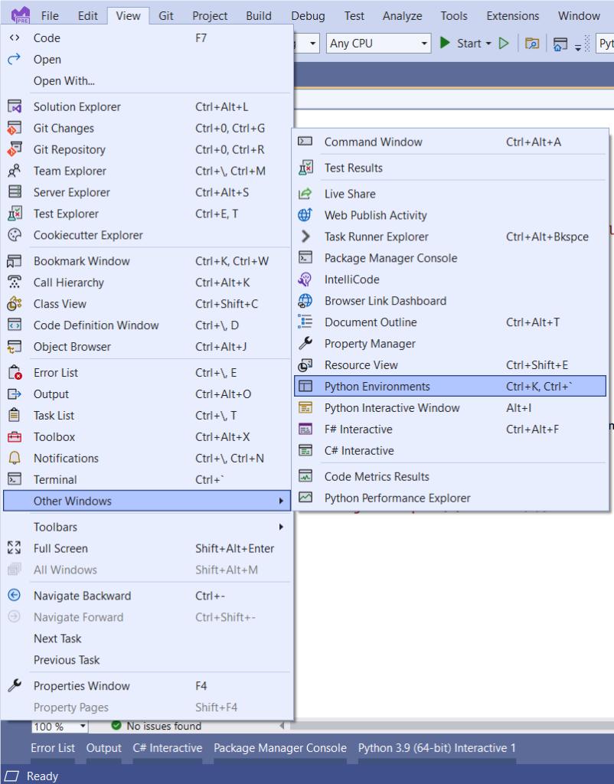Image resolution: width=614 pixels, height=784 pixels.
Task: Open the 100 % zoom level dropdown
Action: click(60, 727)
